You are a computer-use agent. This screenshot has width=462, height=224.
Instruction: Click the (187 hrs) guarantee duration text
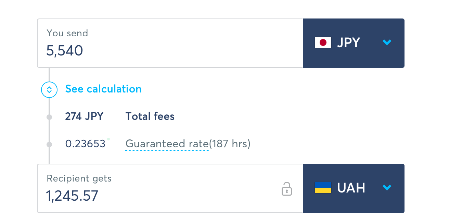[230, 144]
